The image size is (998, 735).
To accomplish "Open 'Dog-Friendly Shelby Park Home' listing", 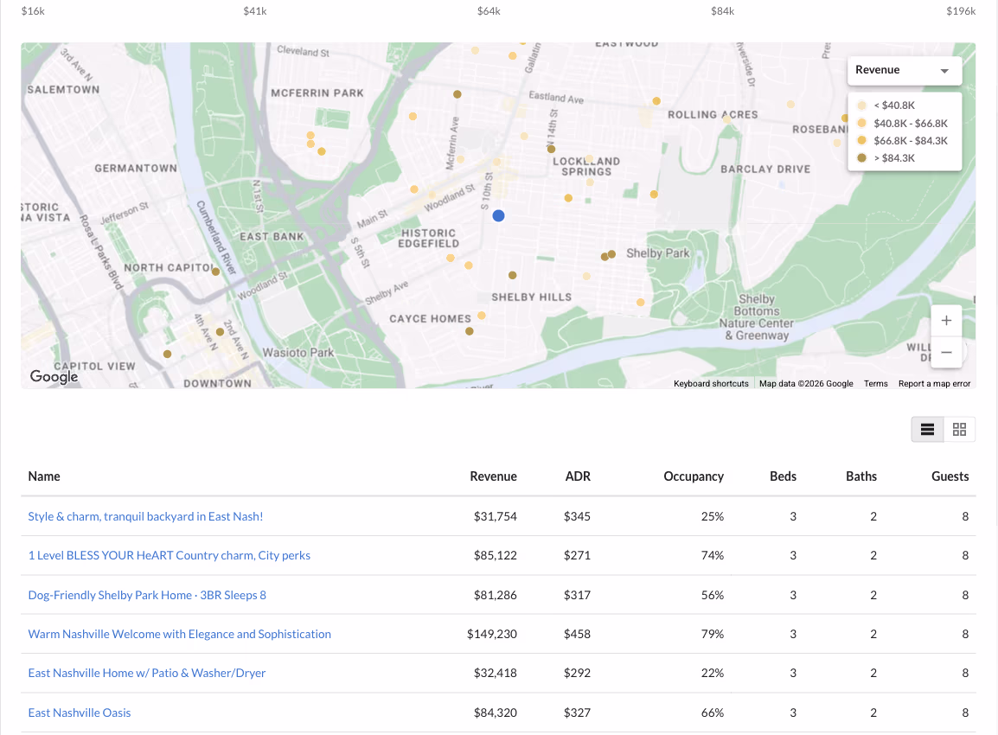I will click(x=147, y=595).
